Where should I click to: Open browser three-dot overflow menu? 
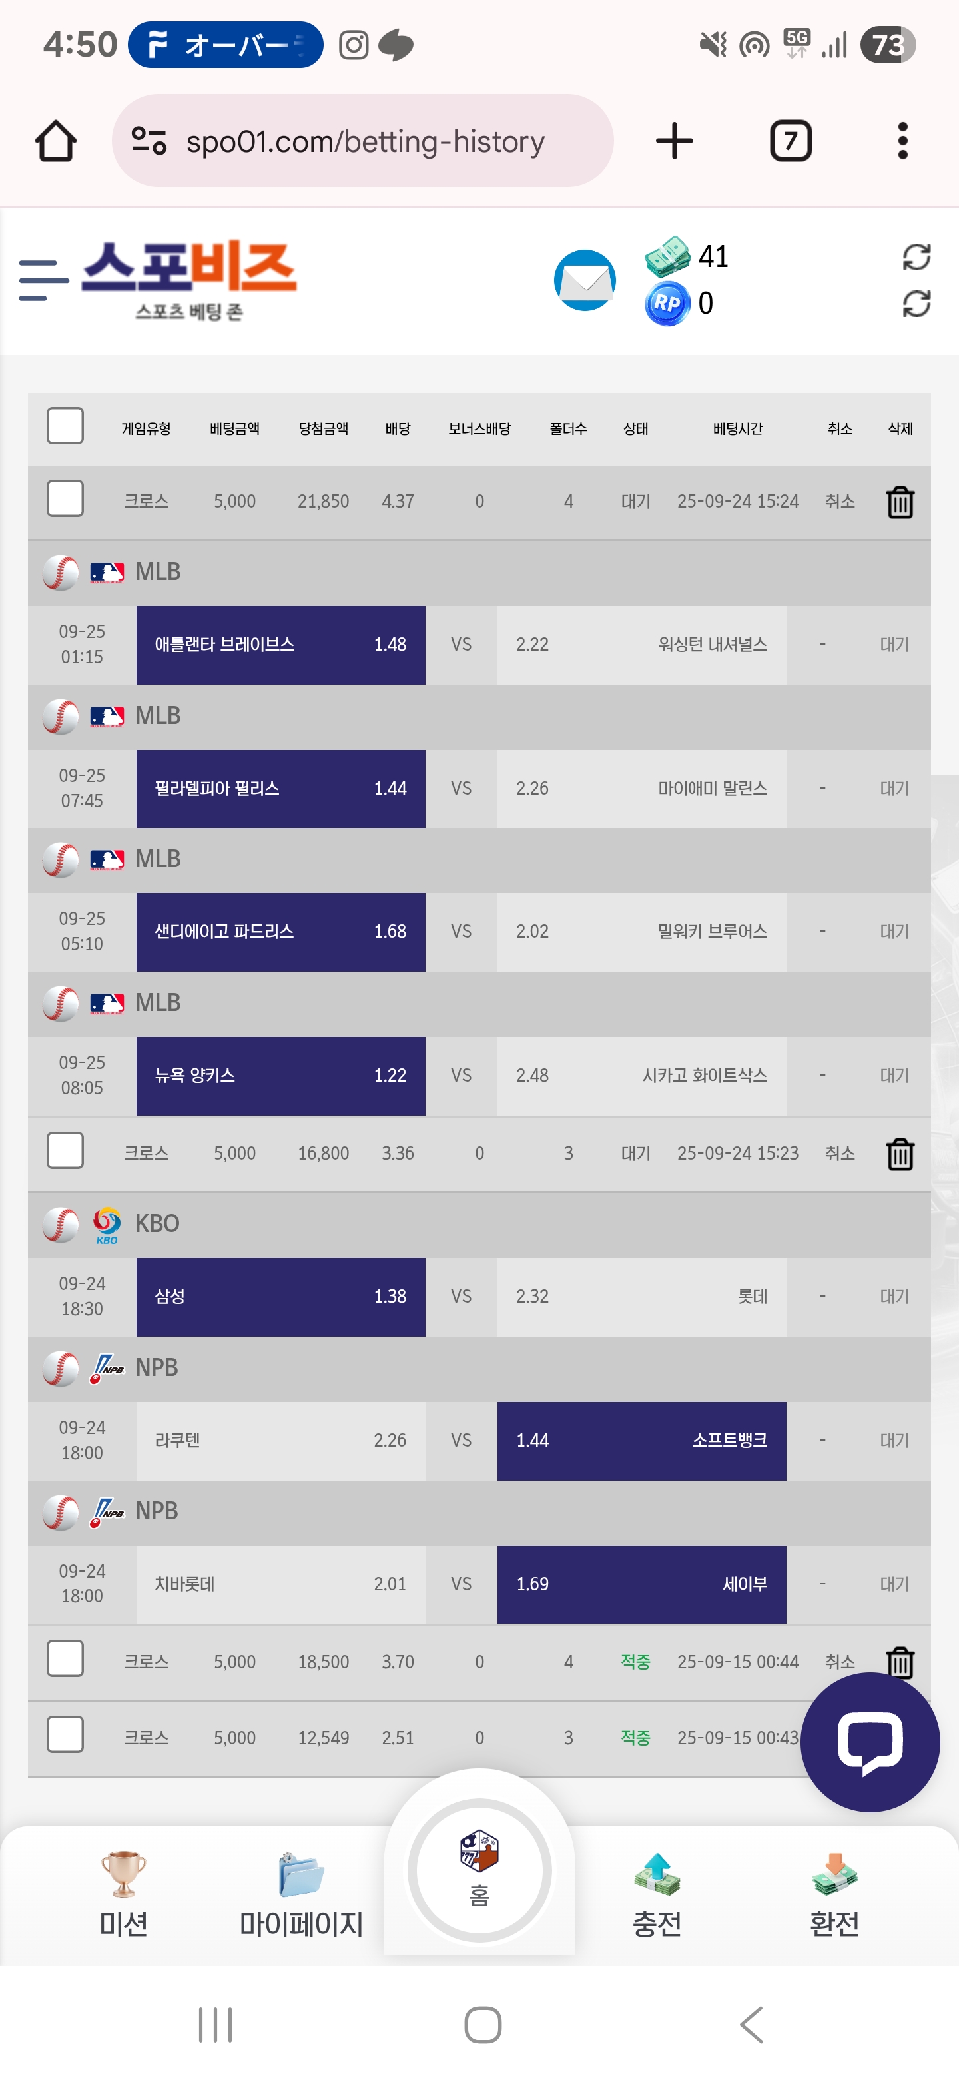pos(902,141)
